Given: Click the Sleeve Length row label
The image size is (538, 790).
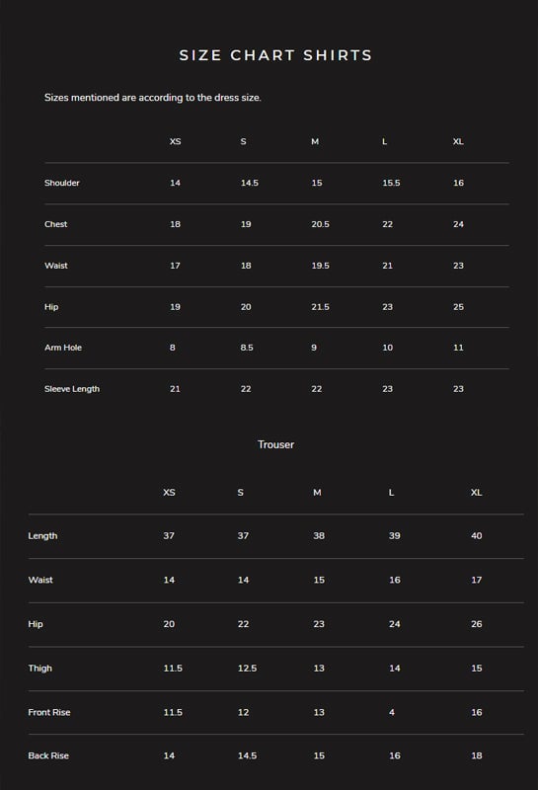Looking at the screenshot, I should pos(72,389).
